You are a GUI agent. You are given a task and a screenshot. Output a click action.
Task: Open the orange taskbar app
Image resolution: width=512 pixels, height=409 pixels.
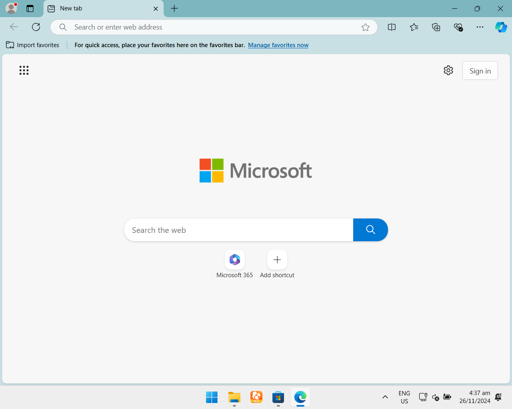click(x=256, y=397)
